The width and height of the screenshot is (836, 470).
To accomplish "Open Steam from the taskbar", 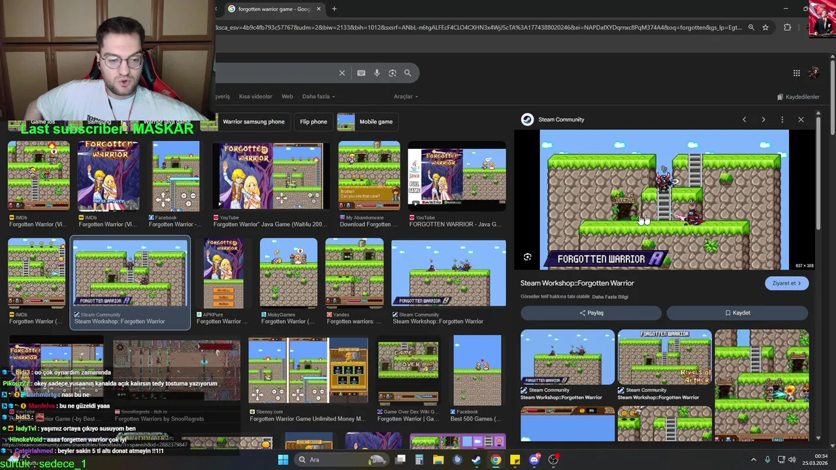I will [x=477, y=460].
